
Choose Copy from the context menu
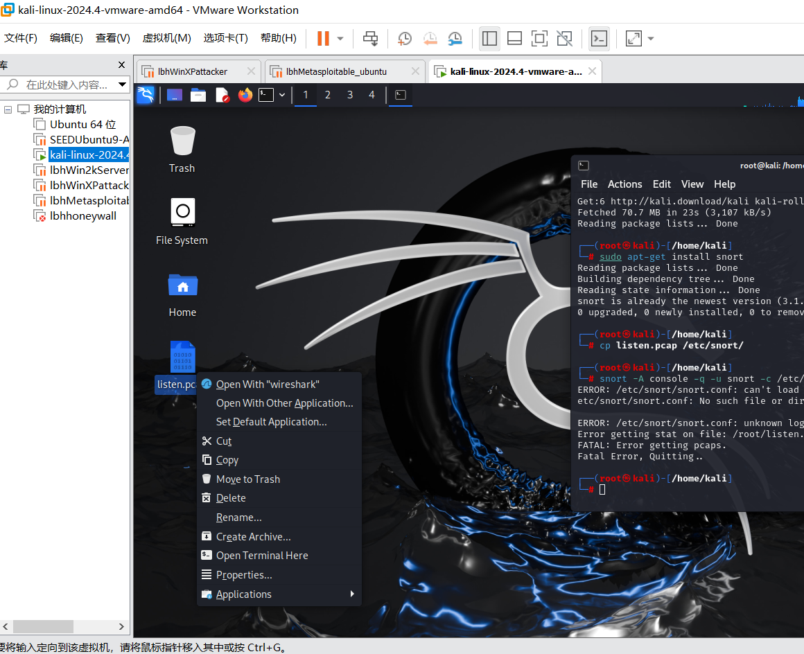tap(279, 460)
